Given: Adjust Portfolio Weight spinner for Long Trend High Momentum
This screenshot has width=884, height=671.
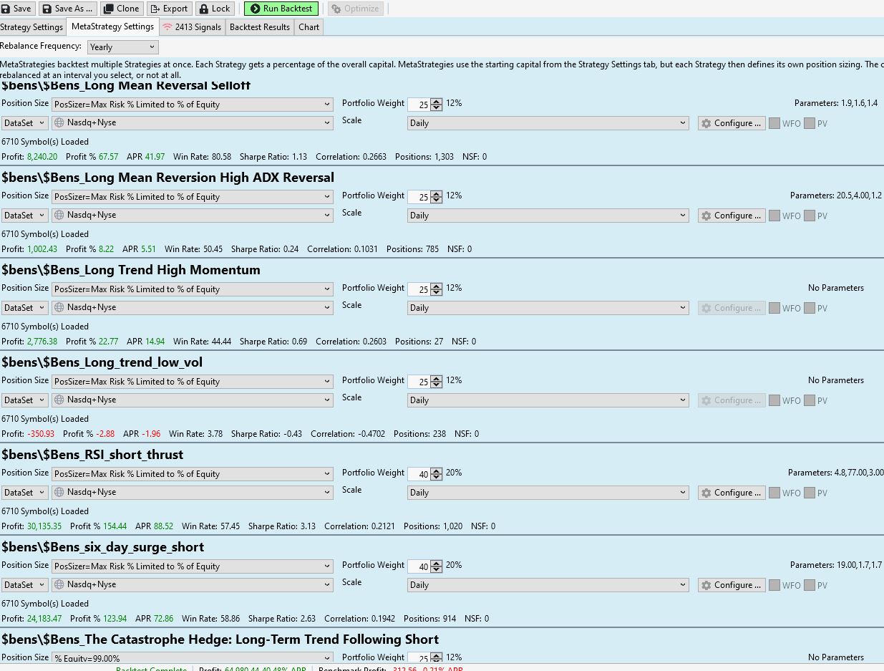Looking at the screenshot, I should (x=437, y=289).
